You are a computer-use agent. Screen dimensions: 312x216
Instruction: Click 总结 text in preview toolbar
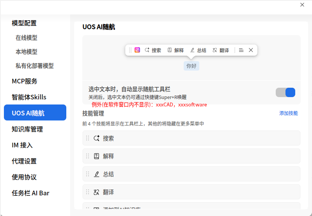(202, 50)
